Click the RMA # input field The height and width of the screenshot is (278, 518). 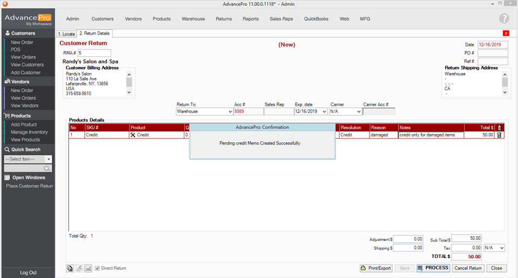tap(94, 53)
